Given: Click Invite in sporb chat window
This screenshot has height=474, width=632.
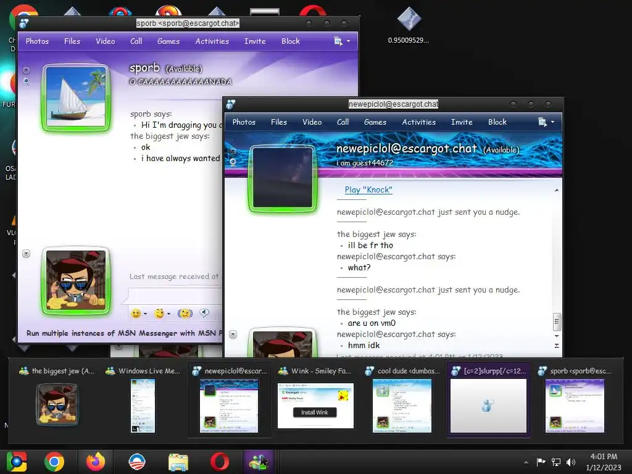Looking at the screenshot, I should [x=255, y=41].
